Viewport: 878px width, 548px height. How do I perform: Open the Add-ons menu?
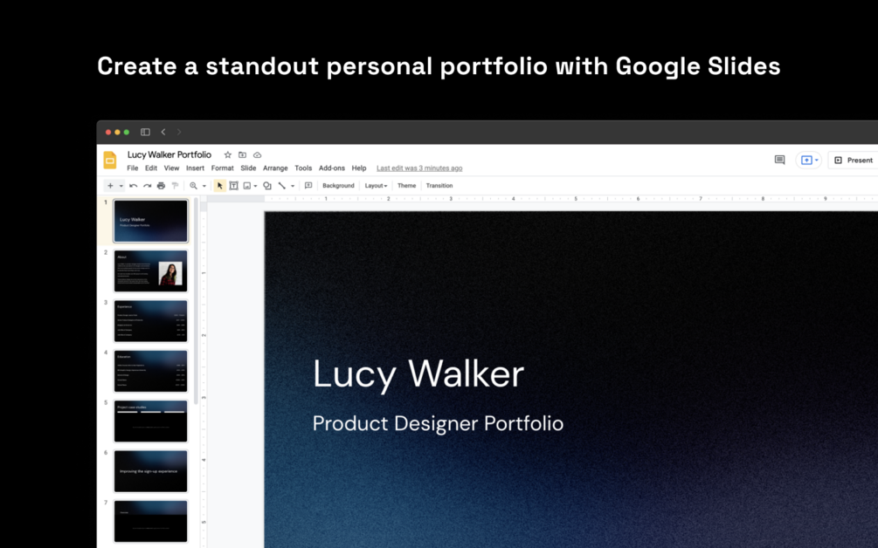pos(332,168)
